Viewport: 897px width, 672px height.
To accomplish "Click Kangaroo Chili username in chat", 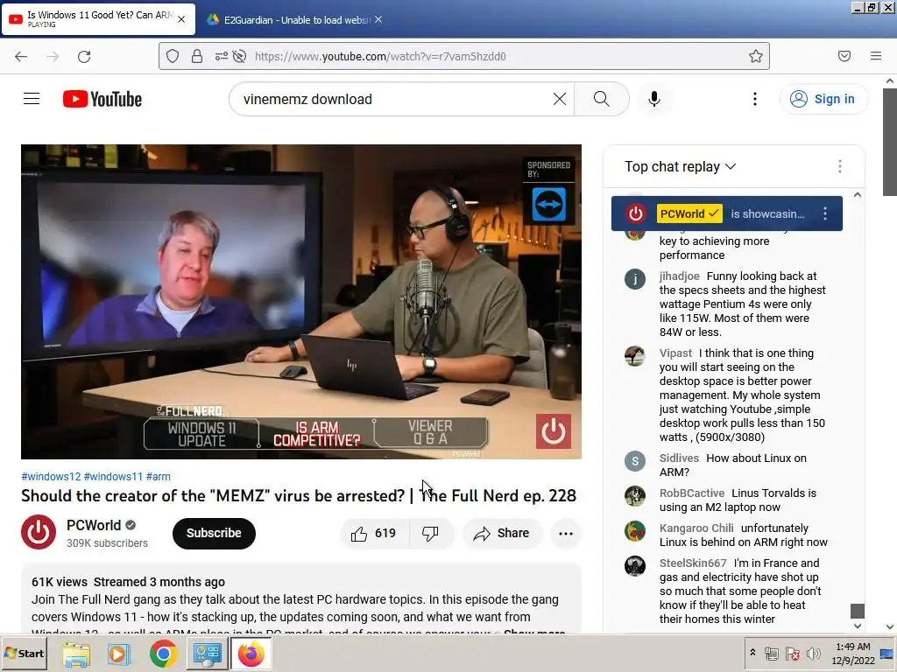I will coord(696,528).
